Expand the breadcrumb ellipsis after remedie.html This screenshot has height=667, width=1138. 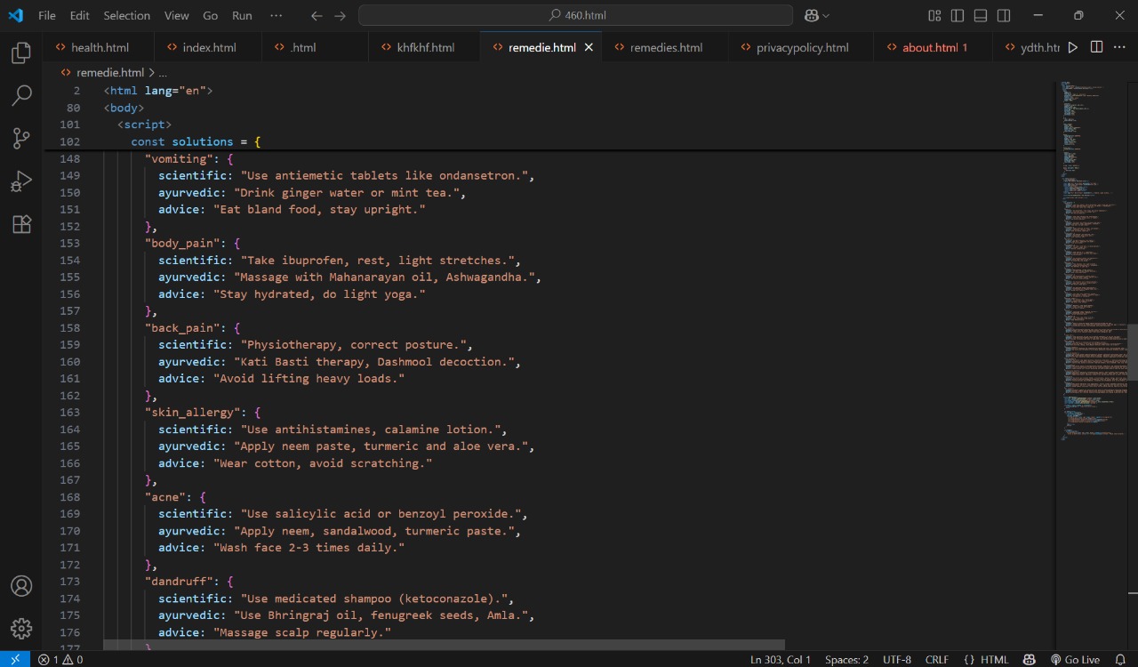[163, 73]
